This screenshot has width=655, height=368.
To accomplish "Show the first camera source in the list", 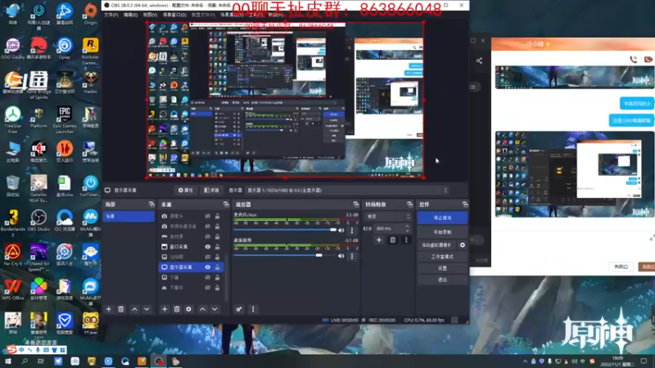I will pyautogui.click(x=208, y=216).
